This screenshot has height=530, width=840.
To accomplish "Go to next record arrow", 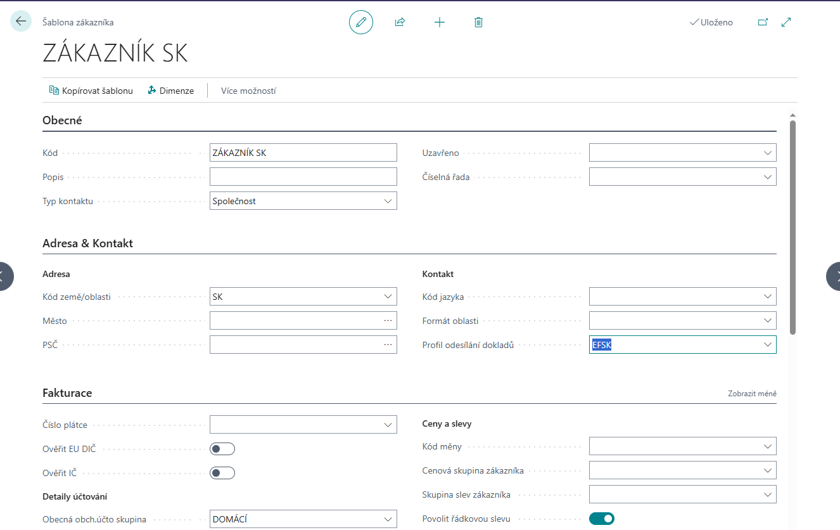I will pyautogui.click(x=835, y=276).
